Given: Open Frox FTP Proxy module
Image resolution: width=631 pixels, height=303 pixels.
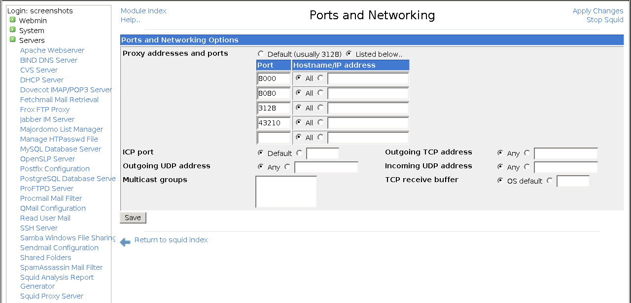Looking at the screenshot, I should coord(45,110).
